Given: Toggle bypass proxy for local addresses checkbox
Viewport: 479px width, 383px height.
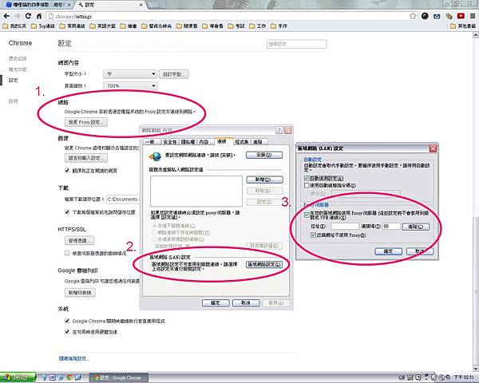Looking at the screenshot, I should pos(313,235).
